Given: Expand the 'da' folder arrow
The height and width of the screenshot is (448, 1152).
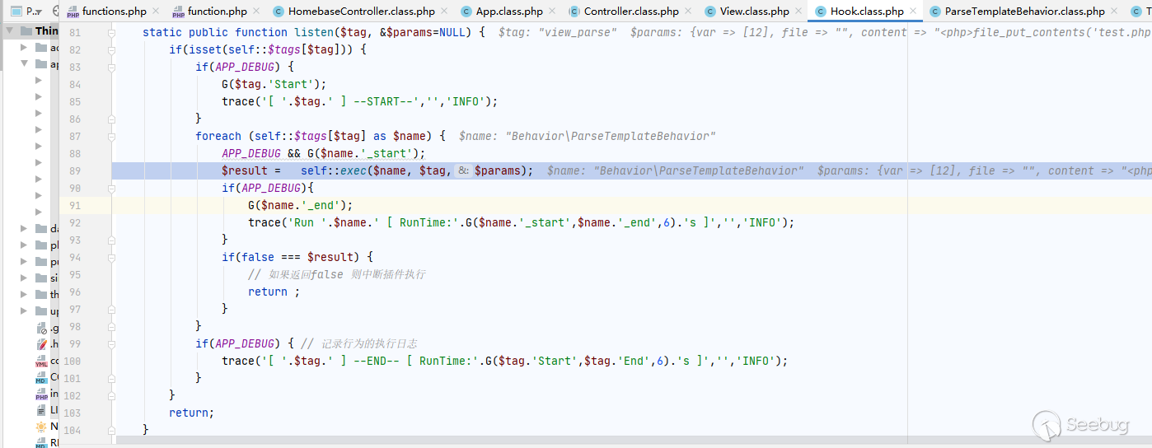Looking at the screenshot, I should (23, 228).
